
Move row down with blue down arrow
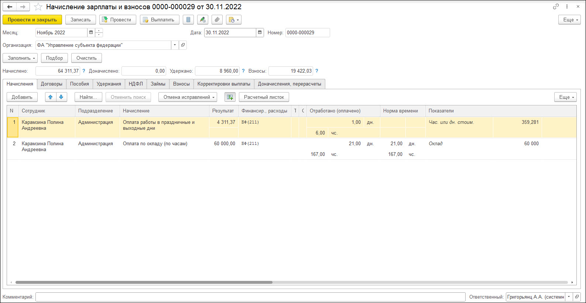[61, 97]
